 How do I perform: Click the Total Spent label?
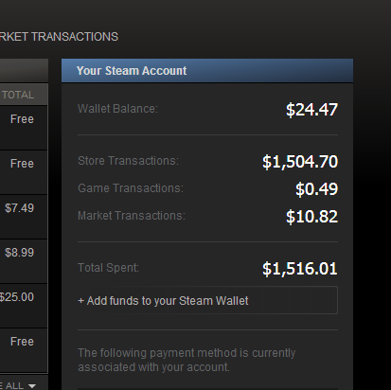pyautogui.click(x=108, y=268)
